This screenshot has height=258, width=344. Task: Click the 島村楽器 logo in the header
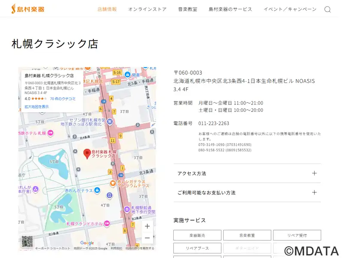[x=28, y=9]
